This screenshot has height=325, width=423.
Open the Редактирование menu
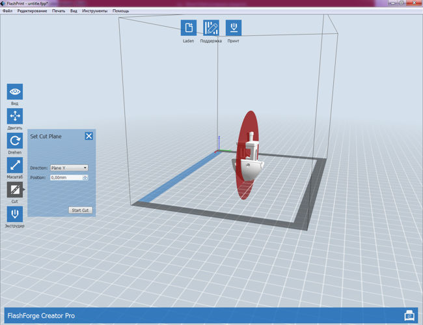point(32,11)
